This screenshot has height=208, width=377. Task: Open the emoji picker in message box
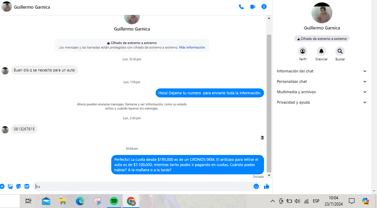pos(256,186)
